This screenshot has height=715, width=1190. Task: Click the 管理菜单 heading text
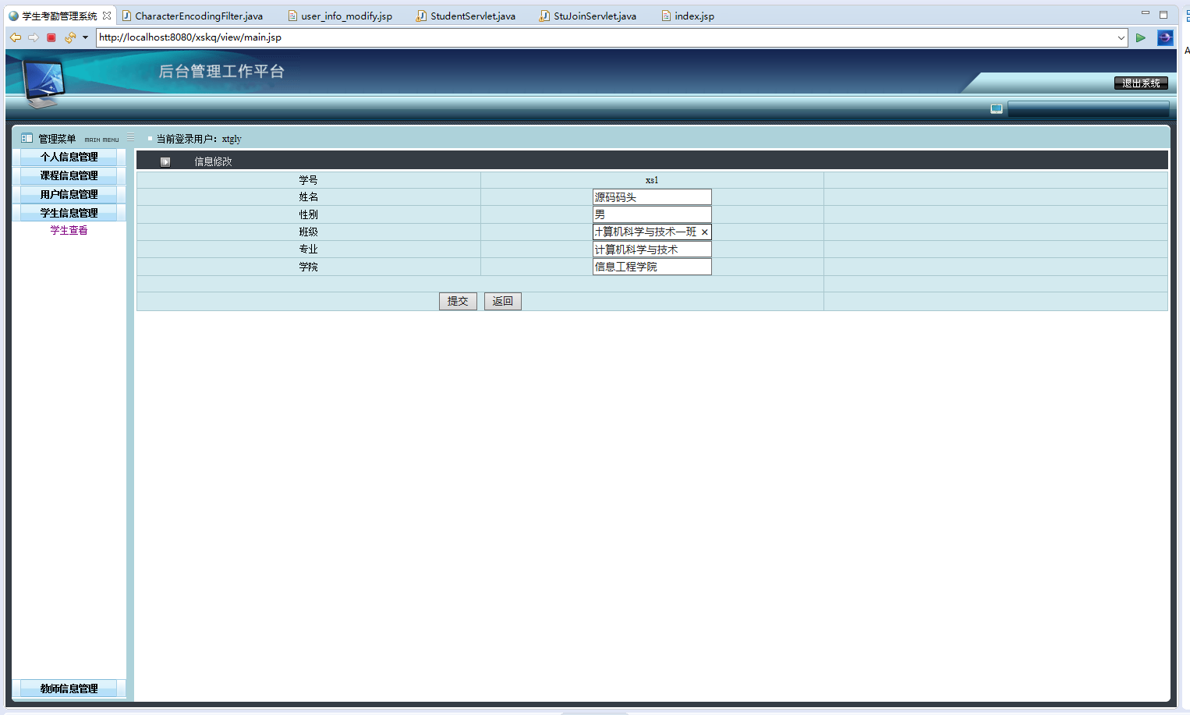(x=57, y=139)
